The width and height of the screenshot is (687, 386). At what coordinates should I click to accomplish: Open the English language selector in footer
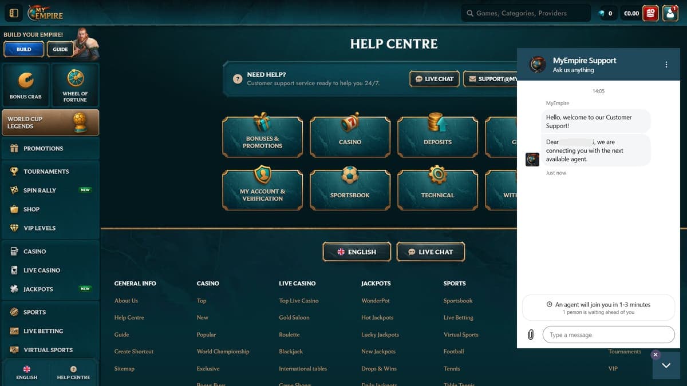click(357, 252)
